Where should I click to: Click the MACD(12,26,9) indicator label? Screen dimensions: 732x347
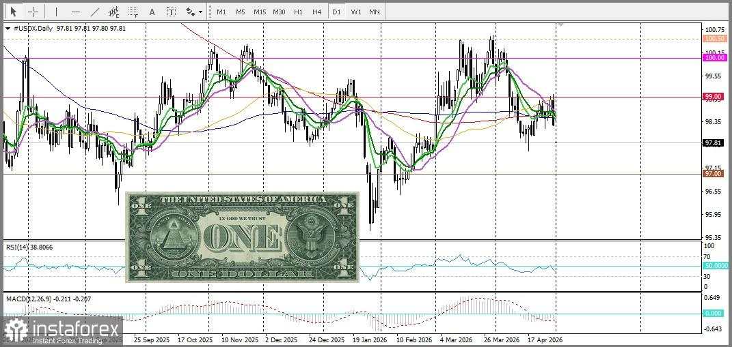[48, 299]
